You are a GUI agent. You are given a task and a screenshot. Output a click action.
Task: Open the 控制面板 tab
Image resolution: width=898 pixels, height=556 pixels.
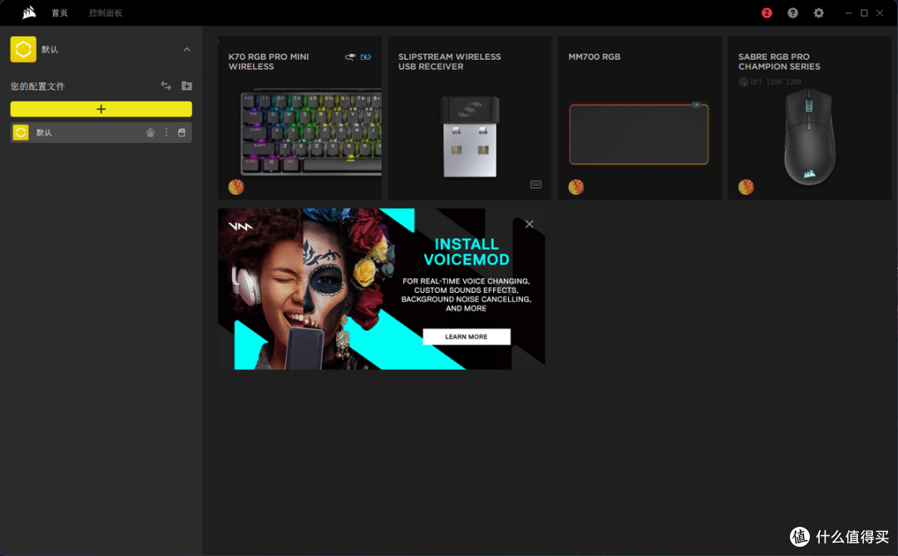coord(106,13)
